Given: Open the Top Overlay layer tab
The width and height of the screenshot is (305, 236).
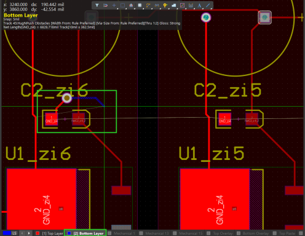Looking at the screenshot, I should pos(220,233).
